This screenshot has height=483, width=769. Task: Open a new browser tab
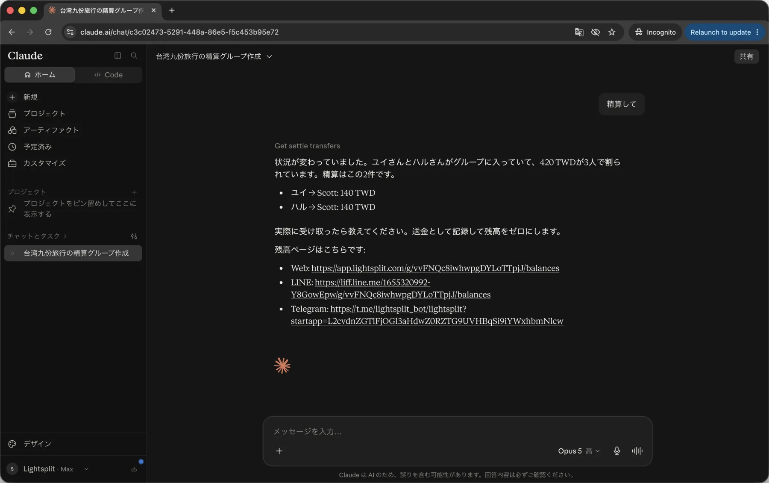pos(172,10)
